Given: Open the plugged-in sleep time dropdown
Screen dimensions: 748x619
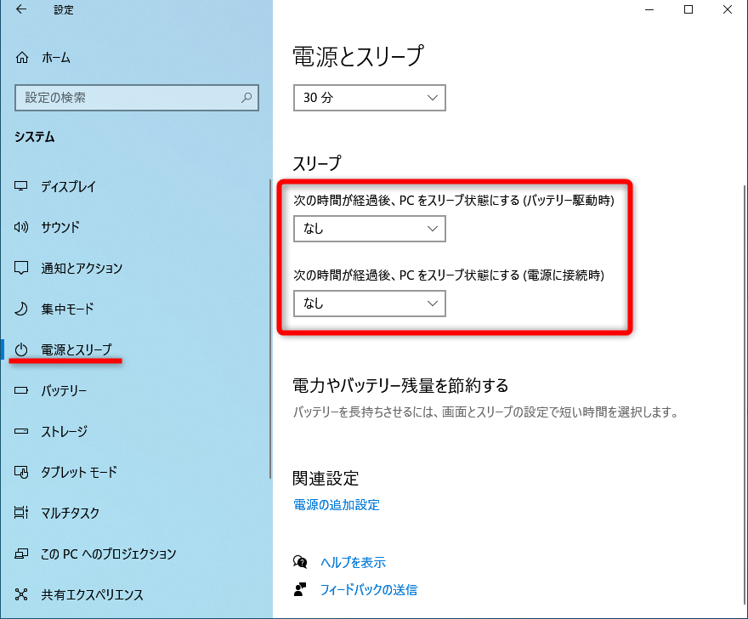Looking at the screenshot, I should pos(370,304).
